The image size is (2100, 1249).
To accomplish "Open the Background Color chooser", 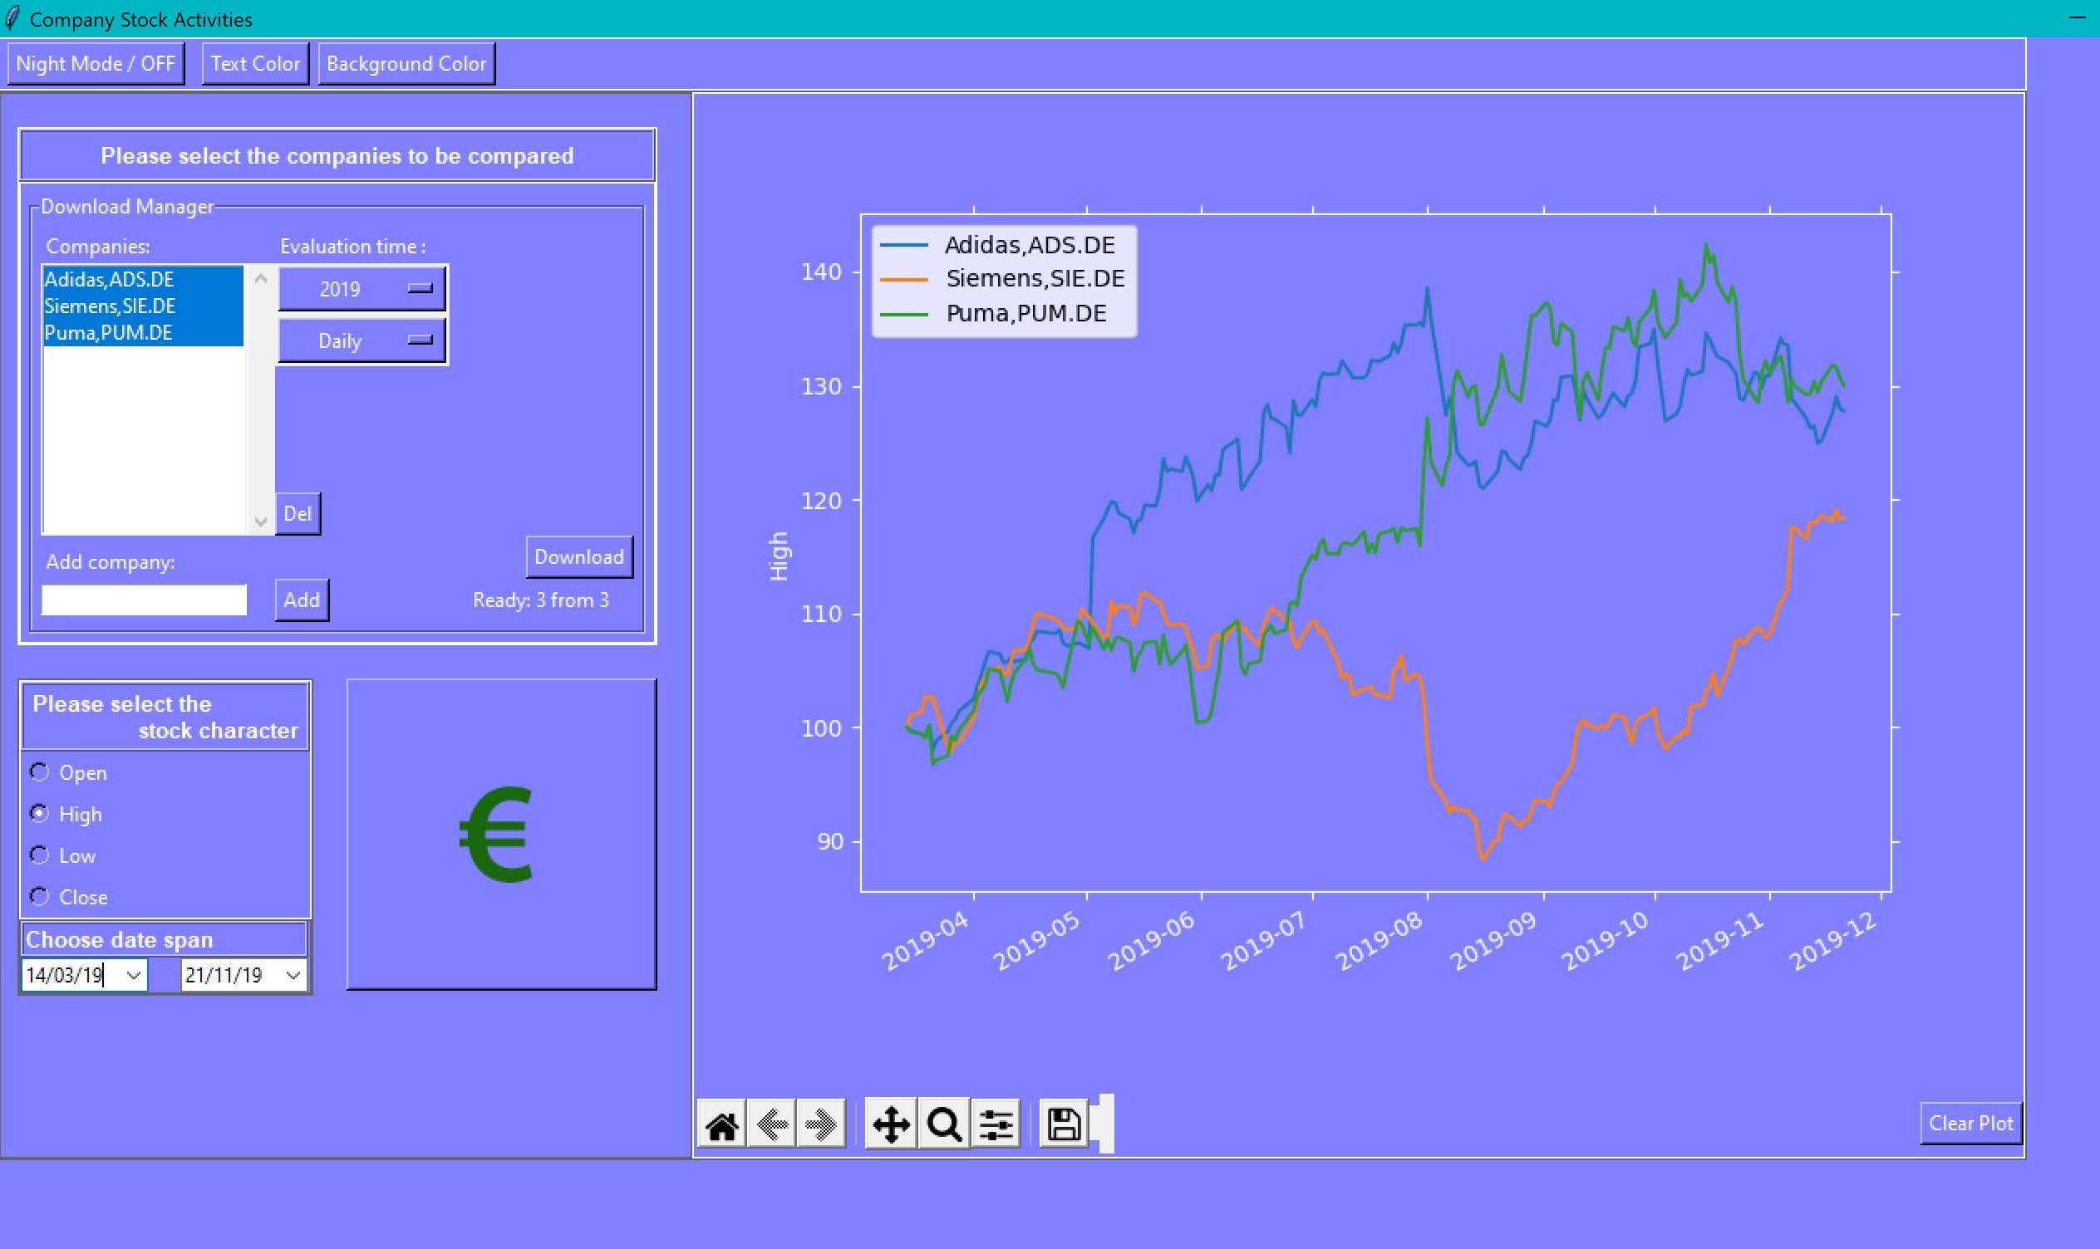I will 406,64.
